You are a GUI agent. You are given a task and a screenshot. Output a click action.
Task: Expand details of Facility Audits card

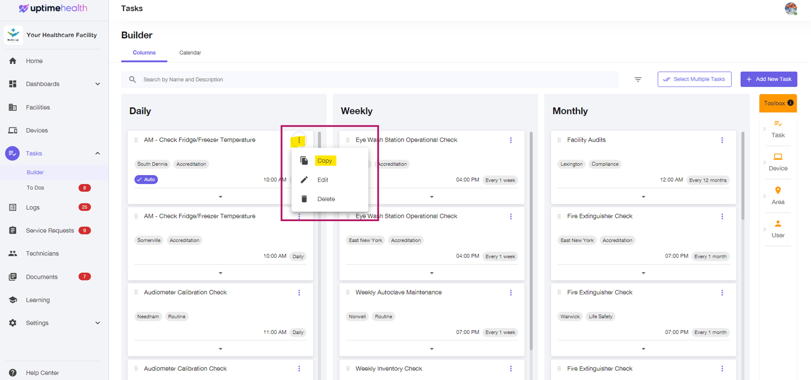643,197
